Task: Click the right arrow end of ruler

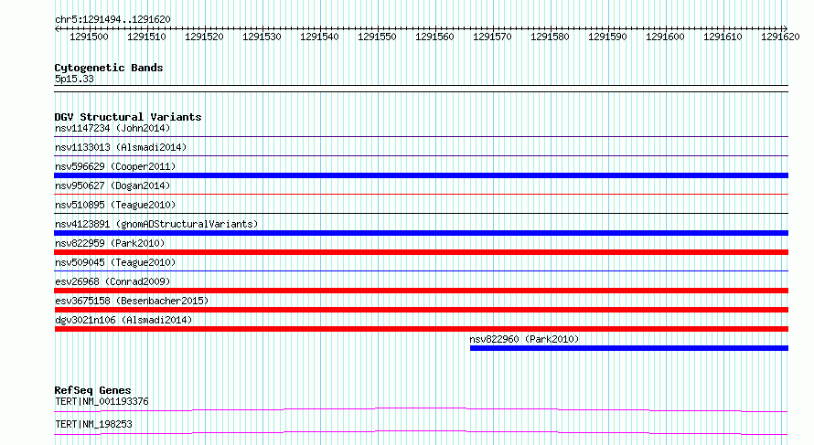Action: click(x=786, y=28)
